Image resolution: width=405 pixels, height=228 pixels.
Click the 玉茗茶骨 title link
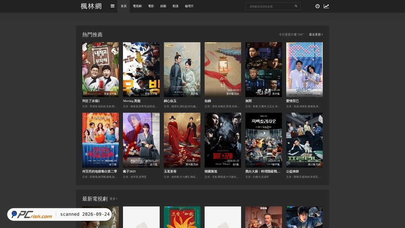[x=170, y=171]
